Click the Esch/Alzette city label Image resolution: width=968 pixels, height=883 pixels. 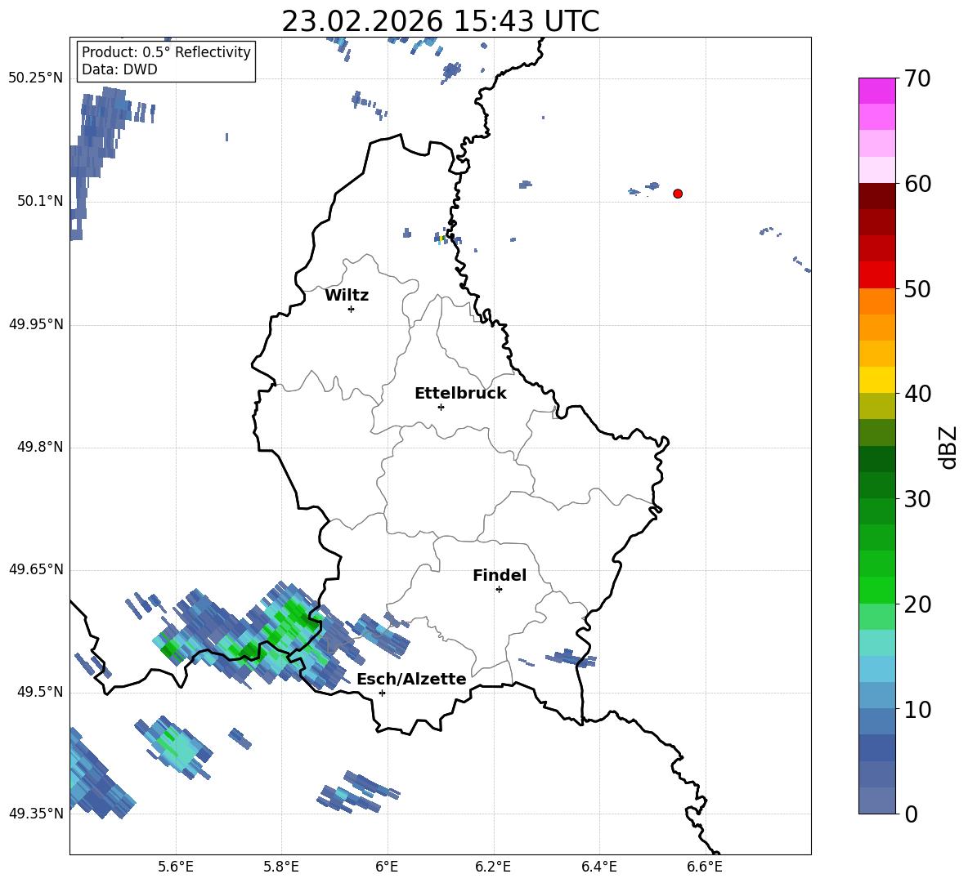411,679
